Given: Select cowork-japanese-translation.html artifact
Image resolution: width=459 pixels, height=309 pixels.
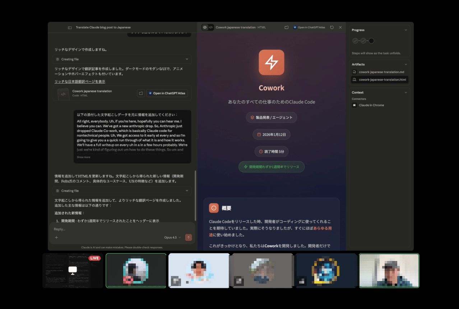Looking at the screenshot, I should (382, 80).
